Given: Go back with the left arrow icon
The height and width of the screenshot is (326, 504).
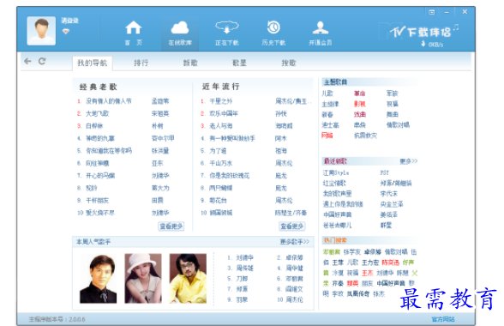Looking at the screenshot, I should click(x=27, y=61).
